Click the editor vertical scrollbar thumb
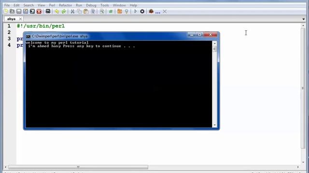Image resolution: width=309 pixels, height=173 pixels. coord(303,88)
